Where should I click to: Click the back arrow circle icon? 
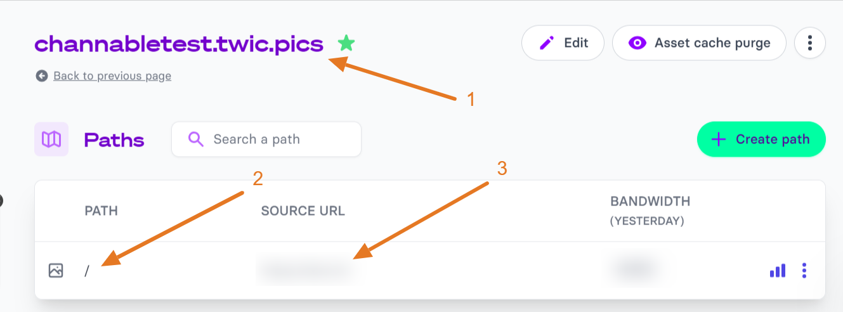pyautogui.click(x=42, y=76)
